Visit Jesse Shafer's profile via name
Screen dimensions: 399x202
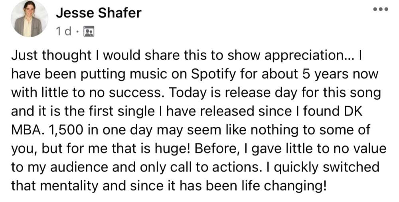99,13
